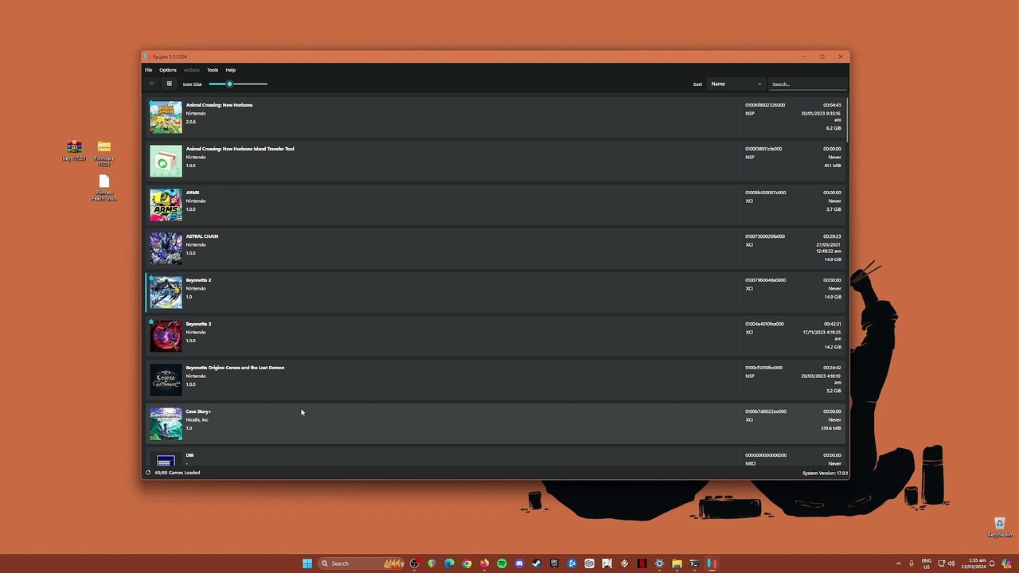
Task: Open the Sort by Name dropdown
Action: pyautogui.click(x=736, y=84)
